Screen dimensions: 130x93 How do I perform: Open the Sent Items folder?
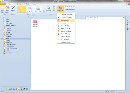point(8,24)
